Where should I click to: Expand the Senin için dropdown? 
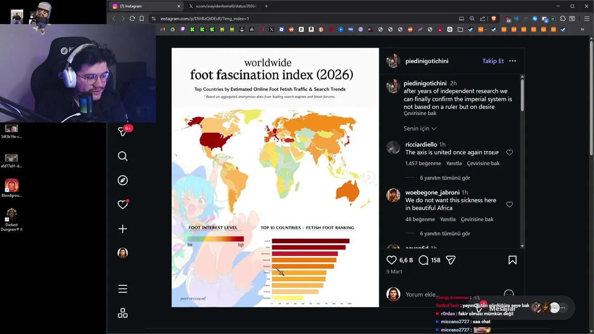pyautogui.click(x=420, y=128)
